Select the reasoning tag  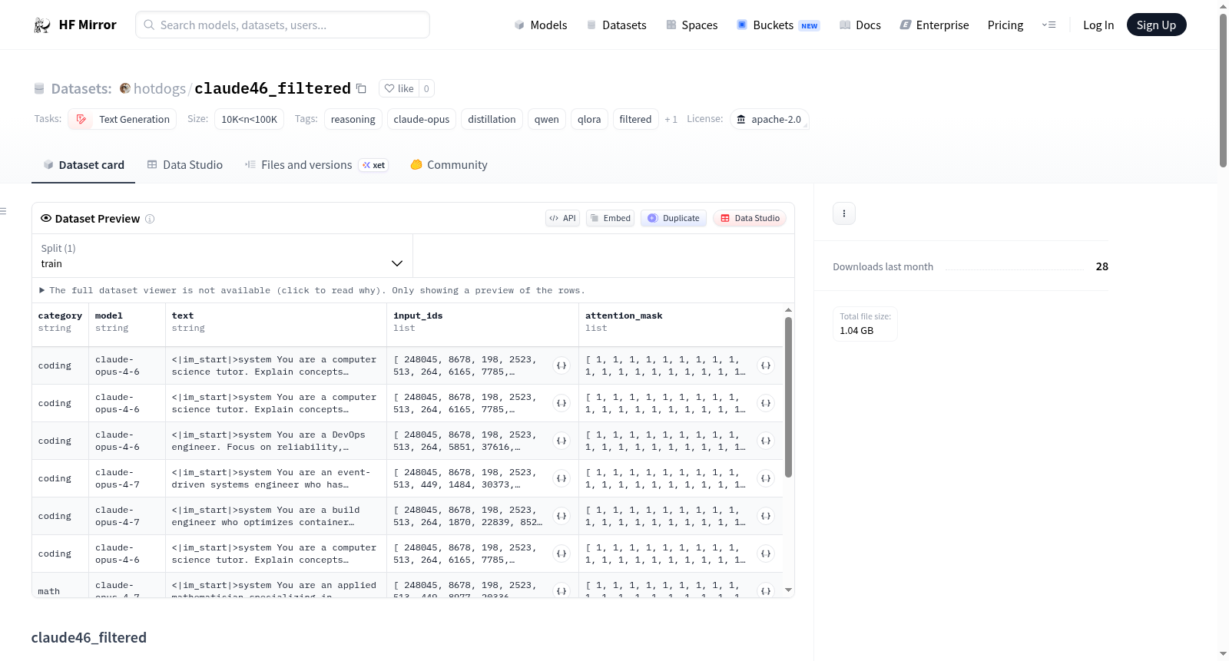[x=353, y=119]
